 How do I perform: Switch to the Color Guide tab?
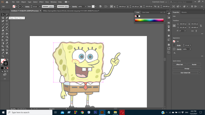145,12
